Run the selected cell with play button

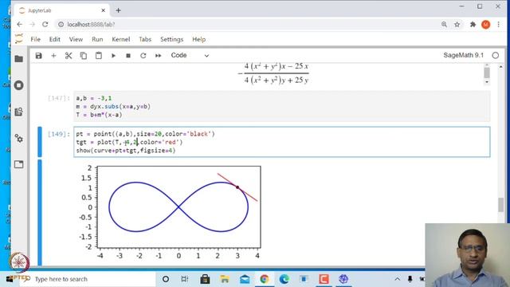(113, 55)
